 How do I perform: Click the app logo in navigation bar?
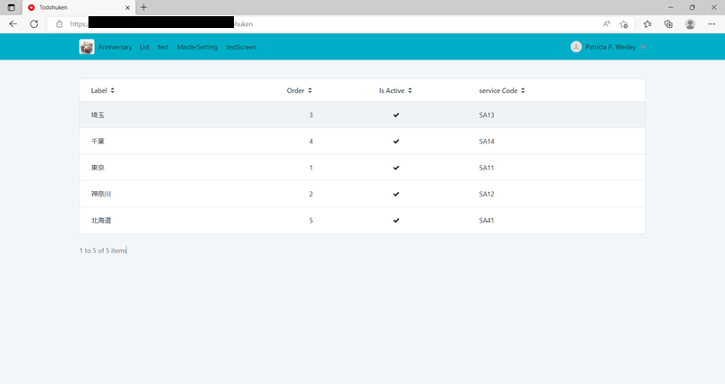pos(87,47)
